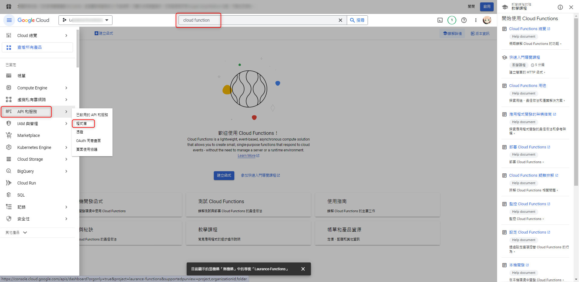Open Cloud Functions 總覽 help link
Image resolution: width=579 pixels, height=282 pixels.
[530, 29]
